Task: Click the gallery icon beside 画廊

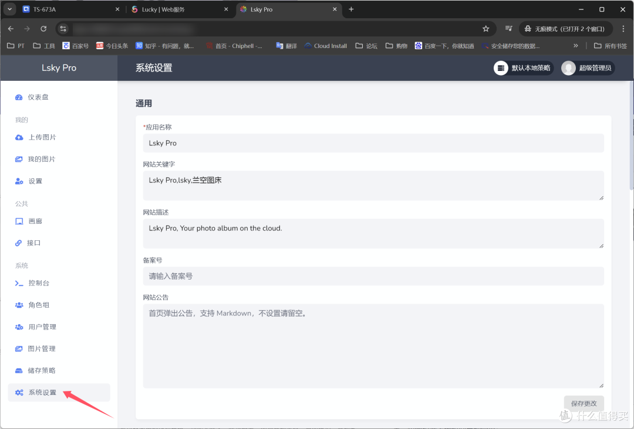Action: click(19, 221)
